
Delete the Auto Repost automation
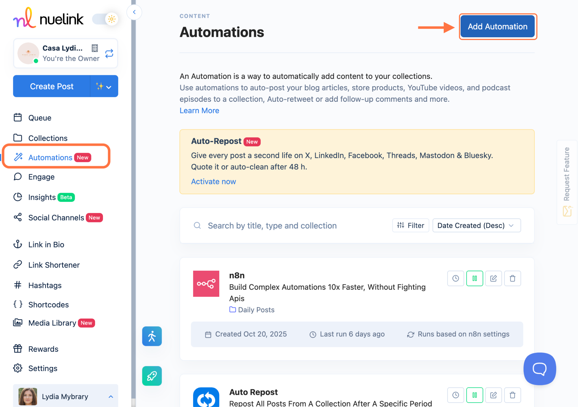pyautogui.click(x=512, y=395)
